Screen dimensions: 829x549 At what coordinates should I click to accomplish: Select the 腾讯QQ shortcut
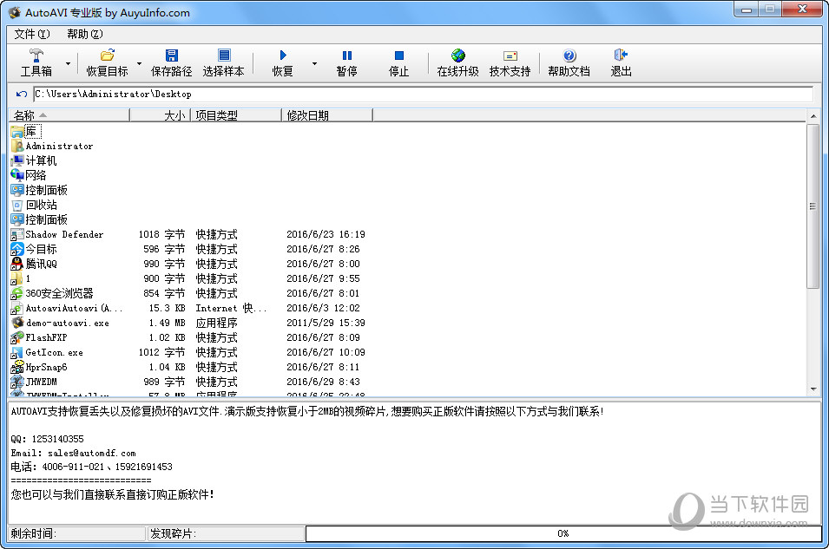(x=34, y=264)
